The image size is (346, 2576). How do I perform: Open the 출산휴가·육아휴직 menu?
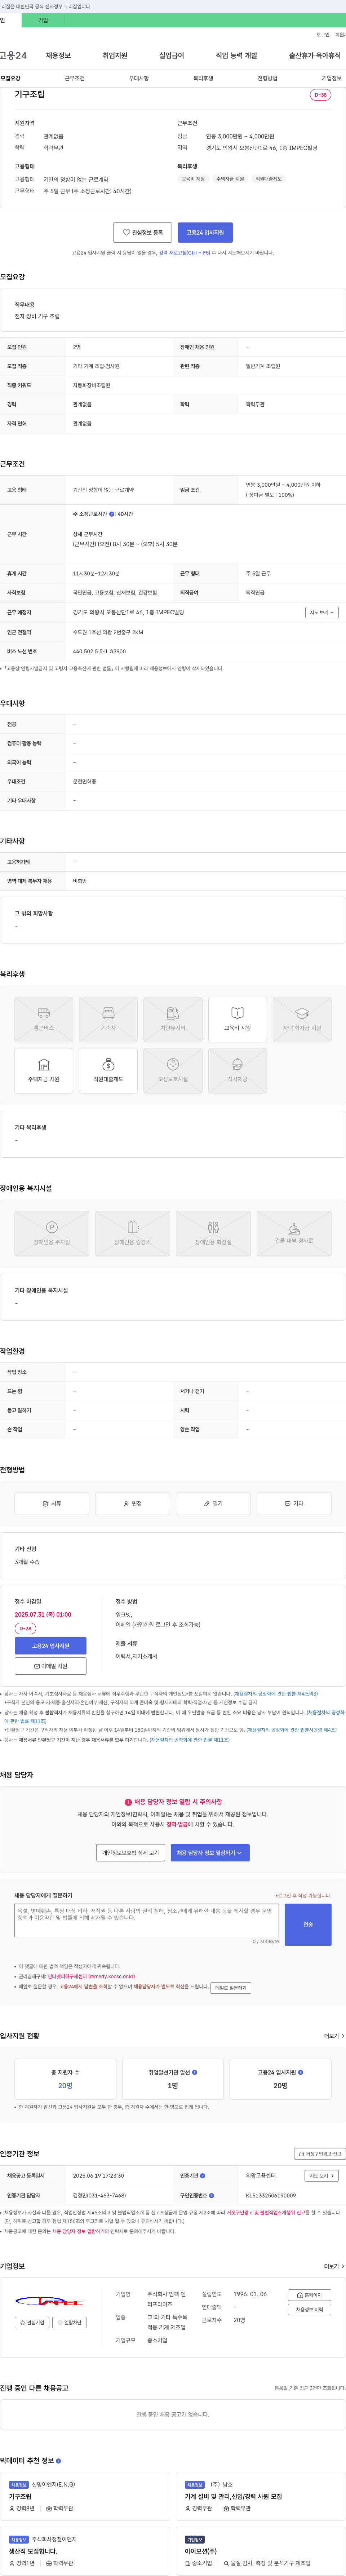click(x=315, y=56)
